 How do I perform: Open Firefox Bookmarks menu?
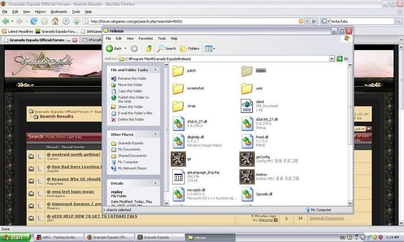click(x=59, y=12)
